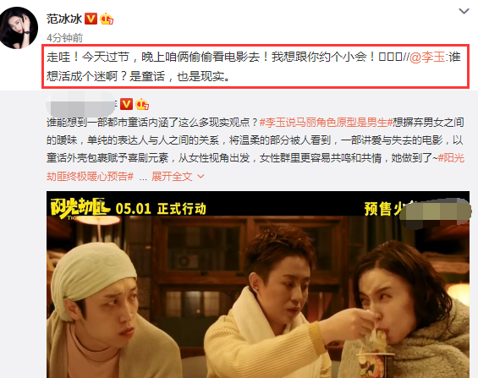
Task: Click the 4分钟前 timestamp
Action: click(64, 38)
